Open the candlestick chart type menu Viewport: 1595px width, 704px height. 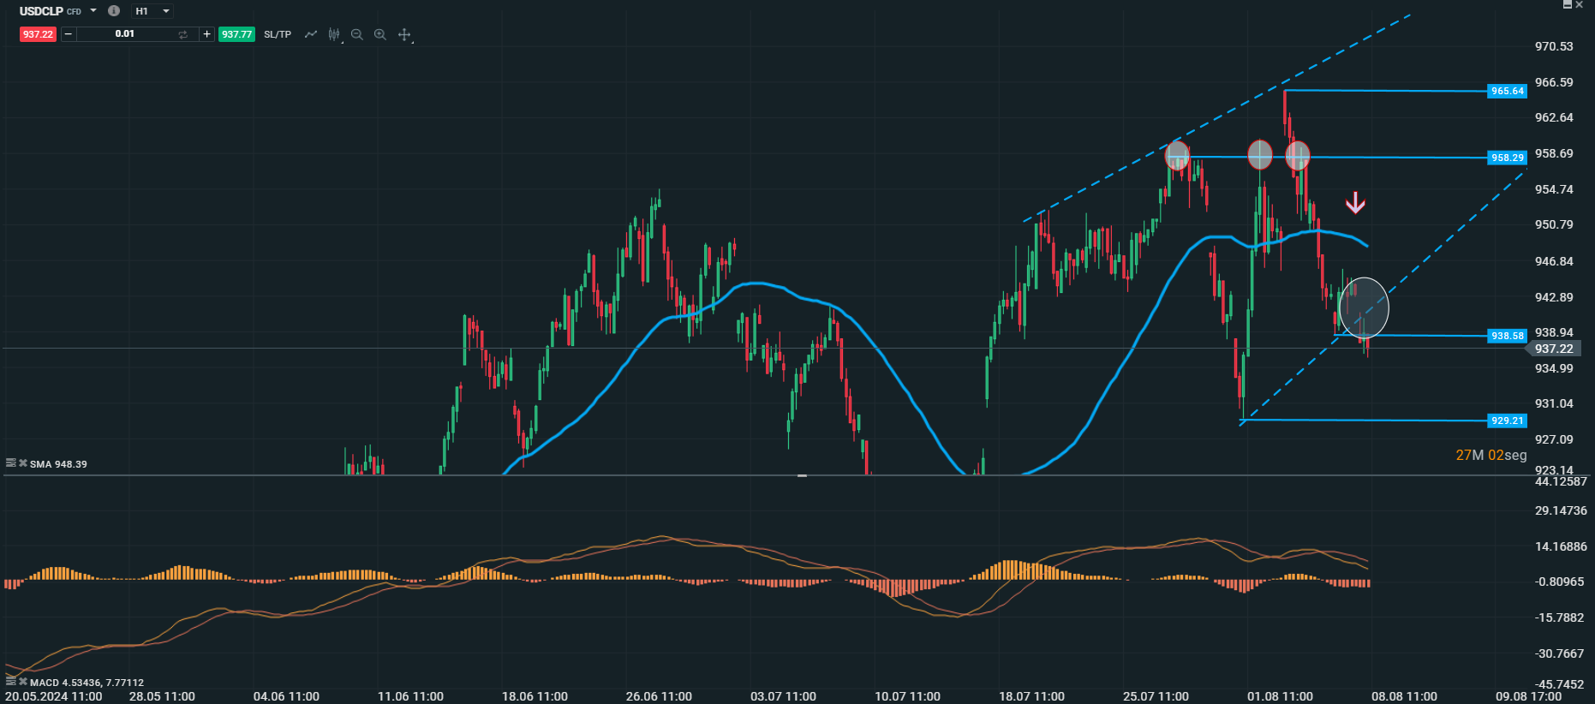334,34
